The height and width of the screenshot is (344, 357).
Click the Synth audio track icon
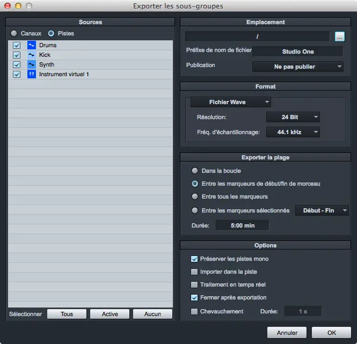click(x=31, y=64)
